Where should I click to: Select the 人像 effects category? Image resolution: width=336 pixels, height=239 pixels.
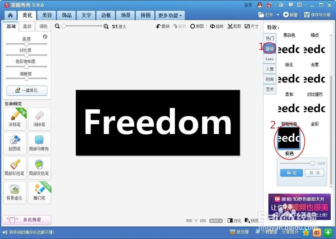click(269, 69)
